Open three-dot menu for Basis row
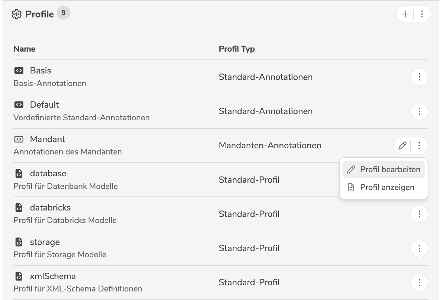The height and width of the screenshot is (300, 442). tap(419, 77)
